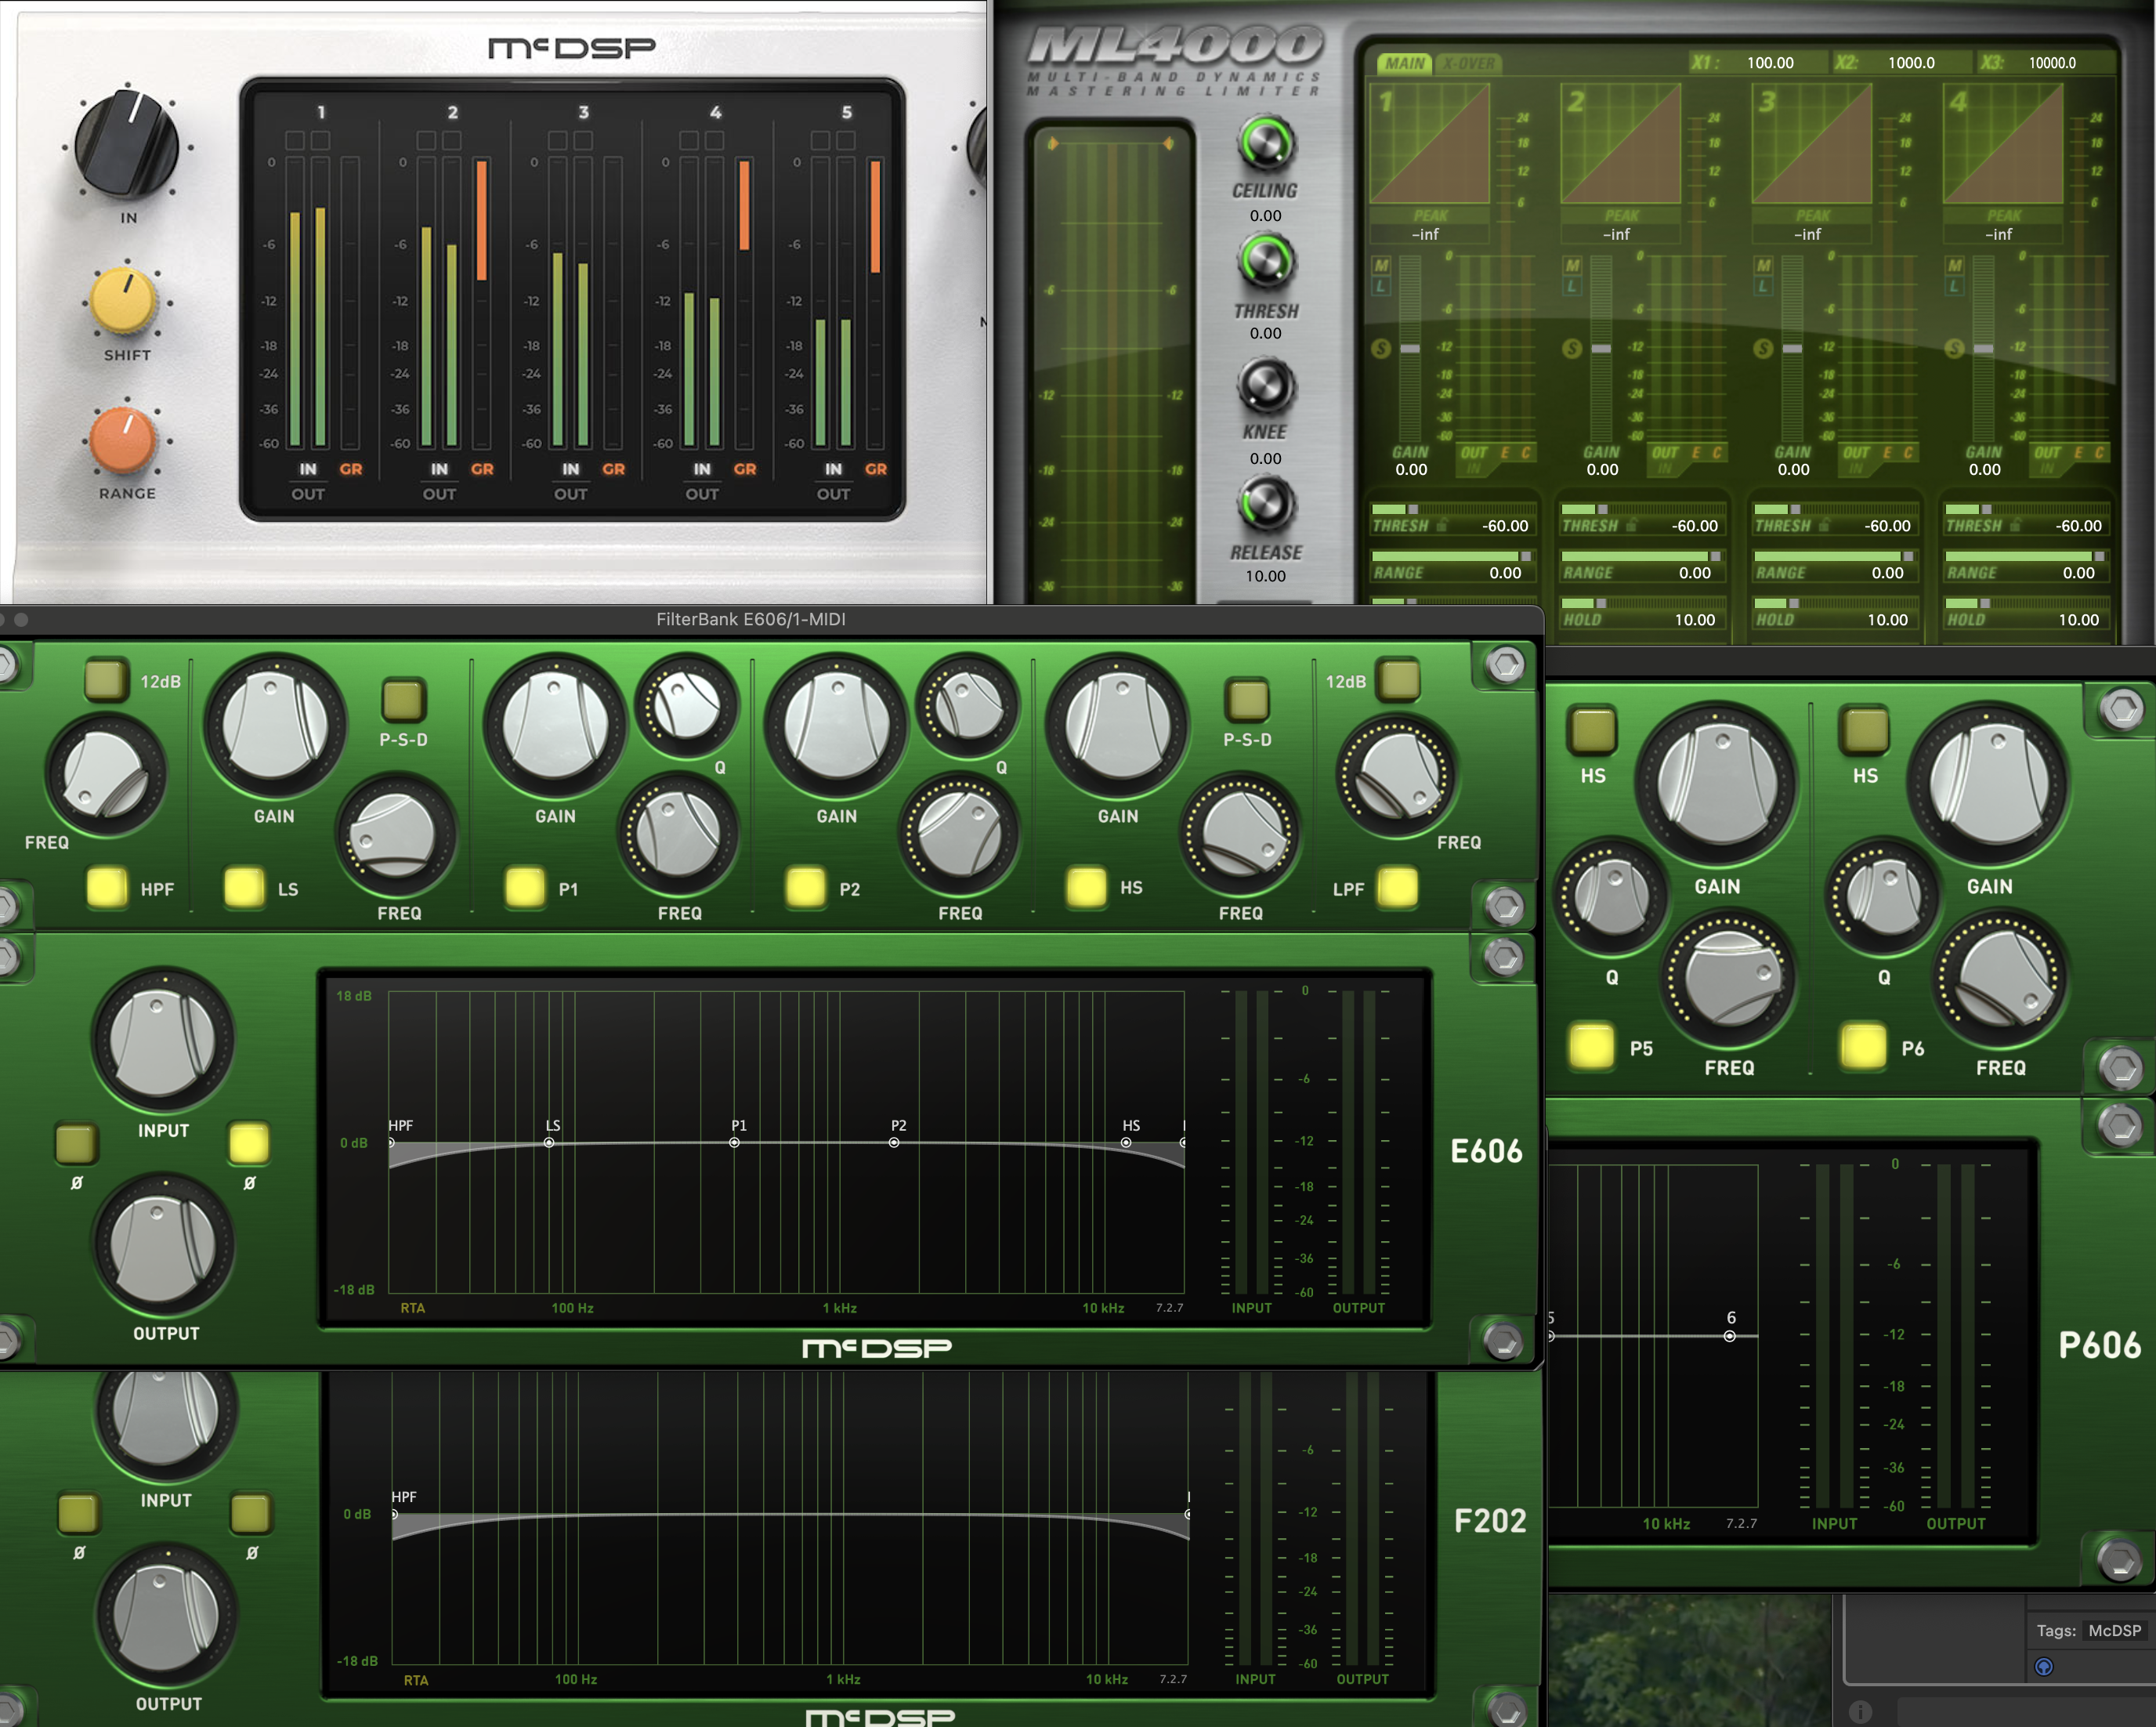Toggle the LS band enable button on E606
Viewport: 2156px width, 1727px height.
(x=244, y=887)
